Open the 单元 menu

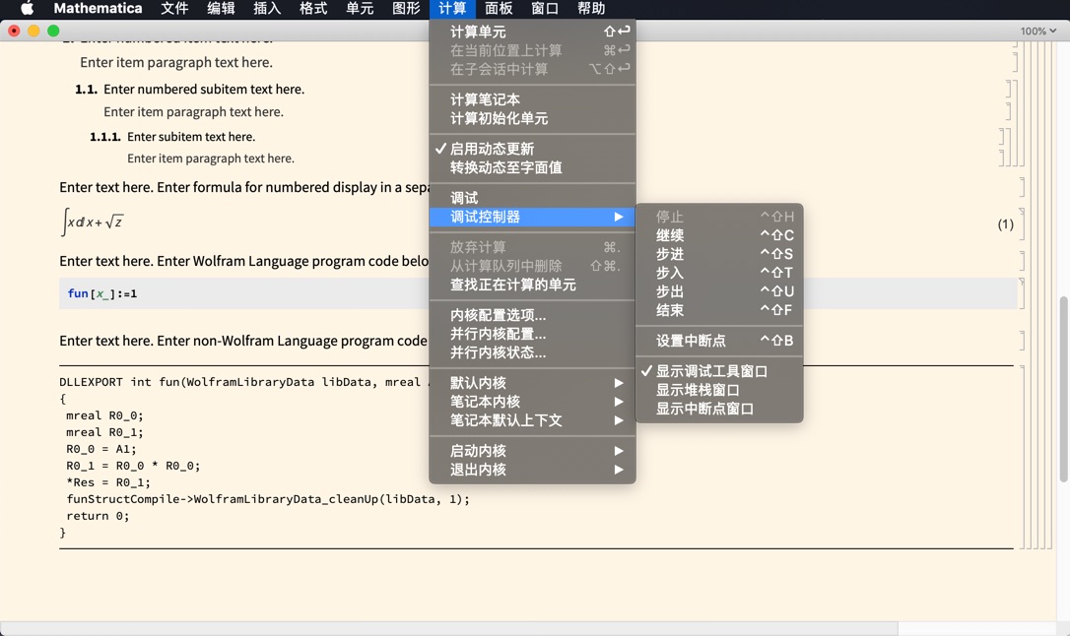pyautogui.click(x=360, y=8)
